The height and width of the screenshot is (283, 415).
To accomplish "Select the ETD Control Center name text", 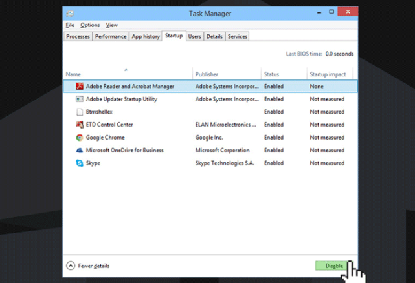I will tap(109, 125).
